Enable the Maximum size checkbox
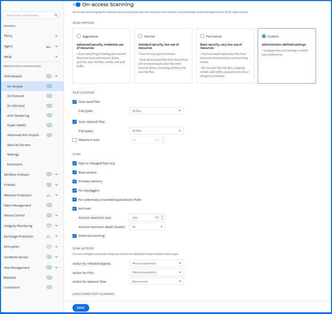This screenshot has height=314, width=332. tap(75, 139)
